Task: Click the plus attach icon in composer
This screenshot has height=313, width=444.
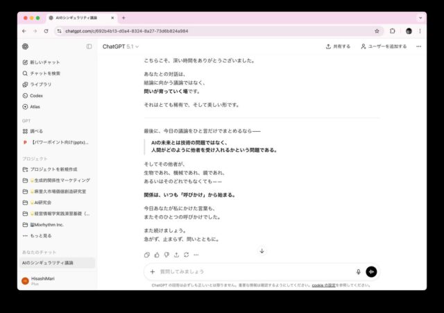Action: click(x=153, y=271)
